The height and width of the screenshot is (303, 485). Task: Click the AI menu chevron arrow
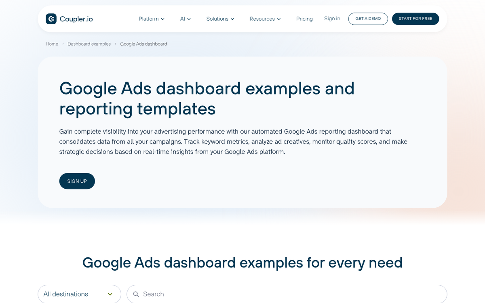click(189, 19)
